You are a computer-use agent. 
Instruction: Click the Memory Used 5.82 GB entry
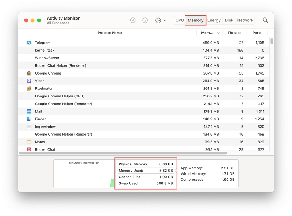pyautogui.click(x=146, y=171)
